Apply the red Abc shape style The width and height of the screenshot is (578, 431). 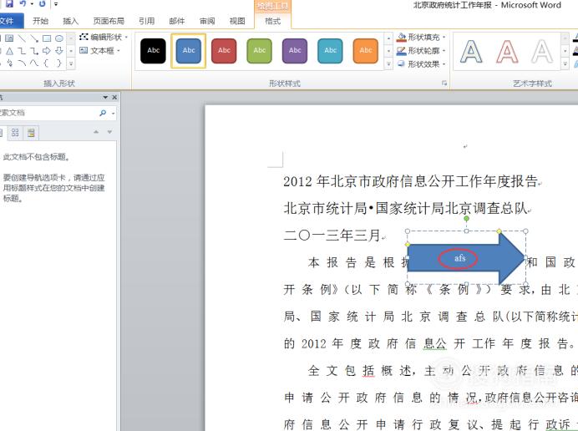pyautogui.click(x=224, y=50)
